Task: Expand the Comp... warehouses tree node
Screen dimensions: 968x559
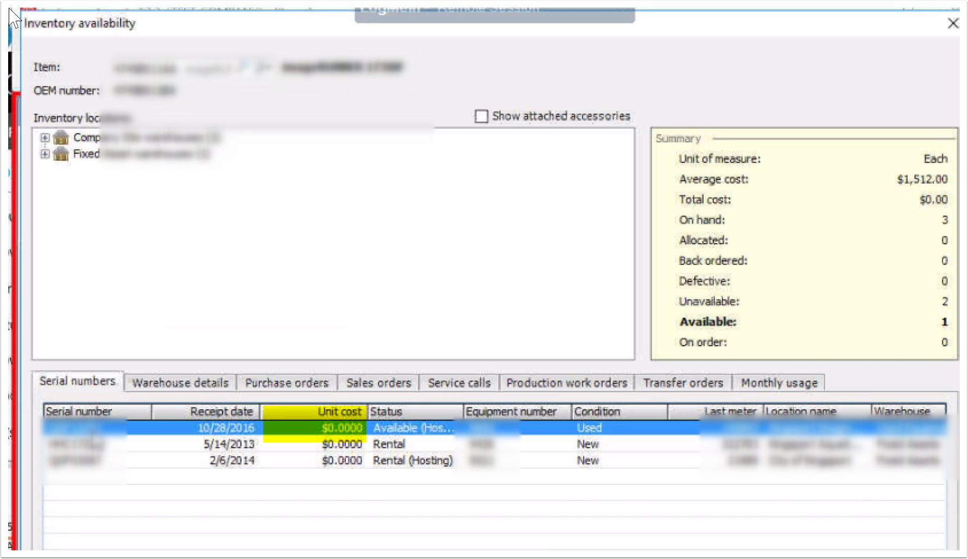Action: [x=45, y=138]
